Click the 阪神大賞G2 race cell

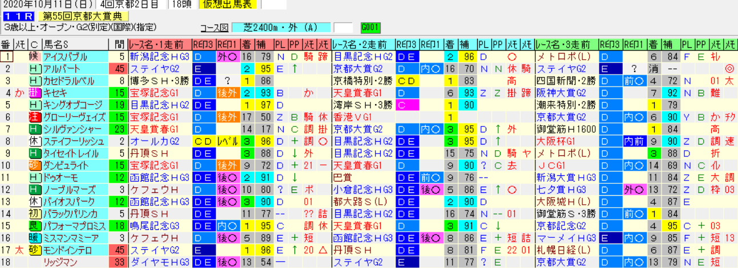coord(566,93)
